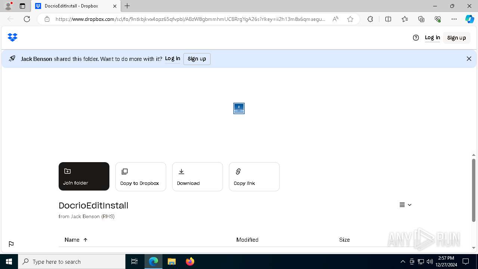This screenshot has height=269, width=478.
Task: Open the folder preview thumbnail
Action: pos(239,108)
